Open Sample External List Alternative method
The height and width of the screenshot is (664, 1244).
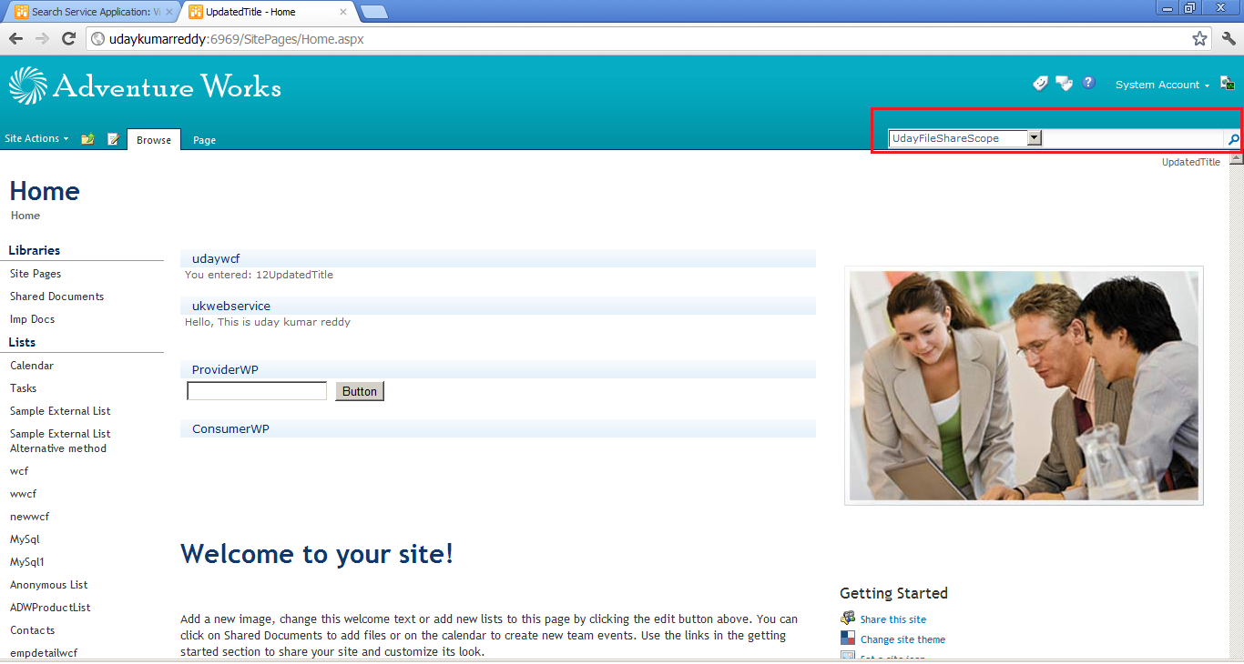pos(60,441)
